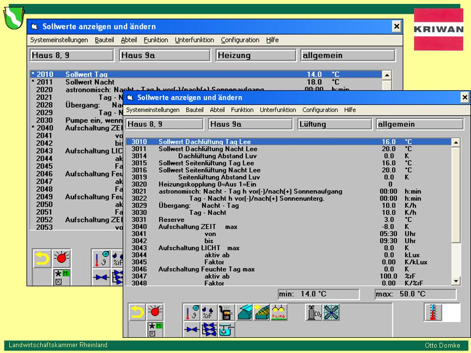Click the star M marker icon in the Lüftung window

pyautogui.click(x=155, y=329)
